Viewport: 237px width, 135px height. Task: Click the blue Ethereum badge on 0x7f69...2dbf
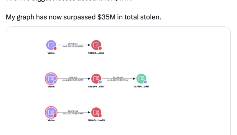[x=145, y=82]
